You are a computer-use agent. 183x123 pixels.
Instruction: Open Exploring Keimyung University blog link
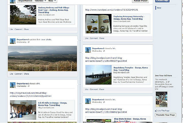[129, 18]
